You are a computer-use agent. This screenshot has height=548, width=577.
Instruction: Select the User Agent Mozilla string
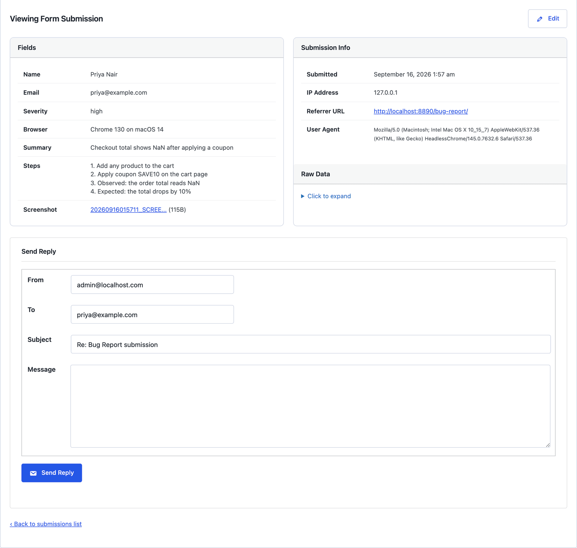(457, 134)
